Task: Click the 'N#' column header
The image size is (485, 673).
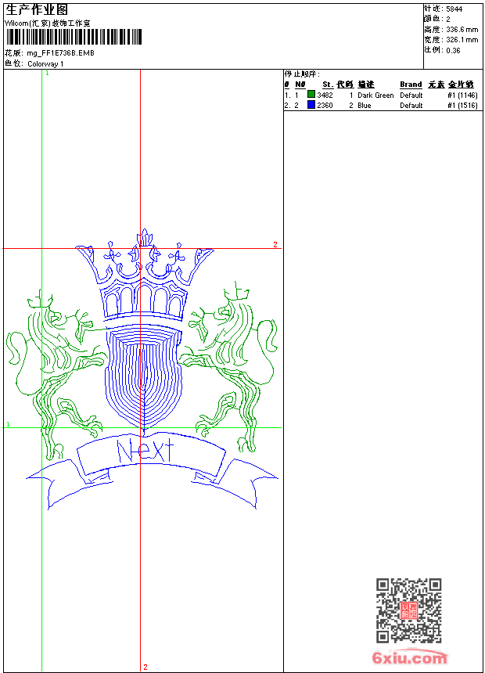Action: 300,85
